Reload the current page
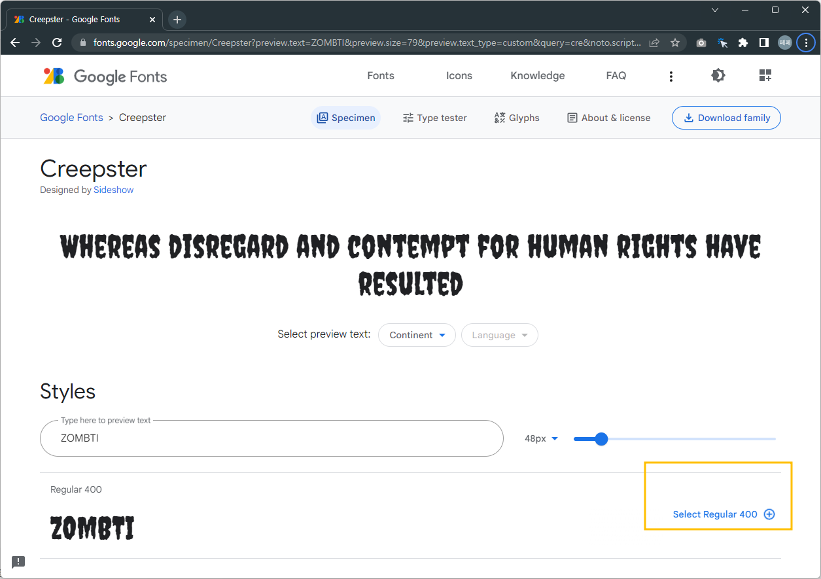This screenshot has height=579, width=821. click(x=57, y=43)
